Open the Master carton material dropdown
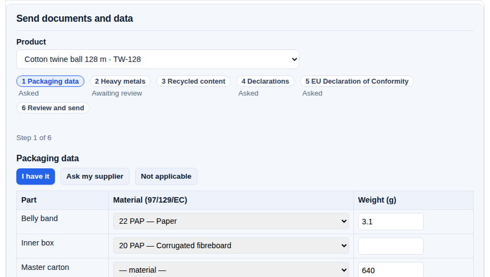 (231, 270)
